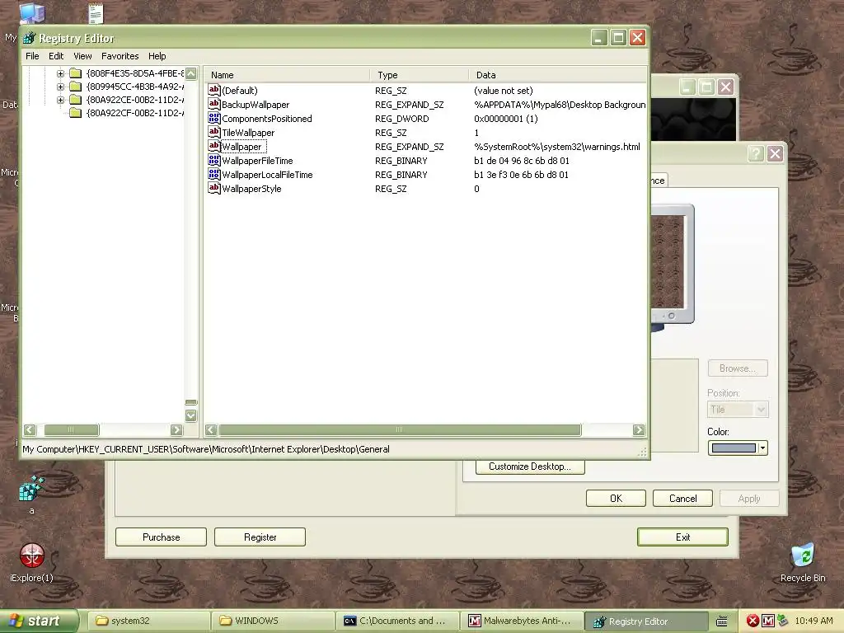Click the Exit button
The height and width of the screenshot is (633, 844).
[x=682, y=537]
